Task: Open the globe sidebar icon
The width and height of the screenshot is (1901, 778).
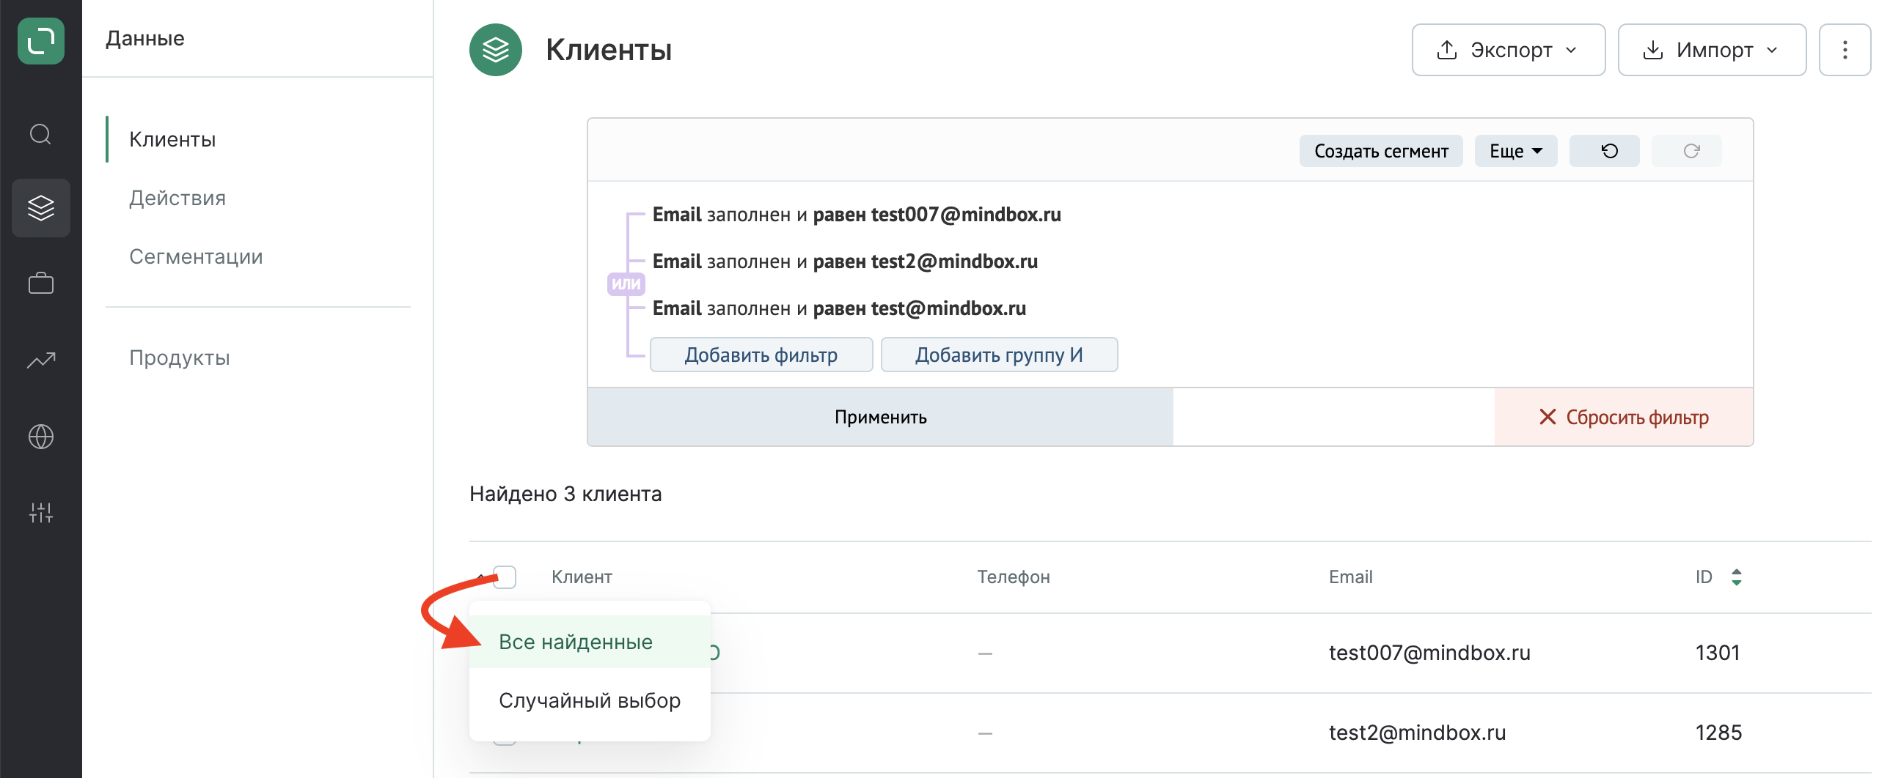Action: (40, 437)
